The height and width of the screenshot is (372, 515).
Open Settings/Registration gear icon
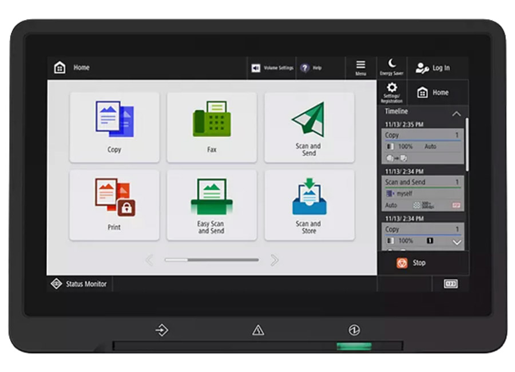(x=392, y=92)
